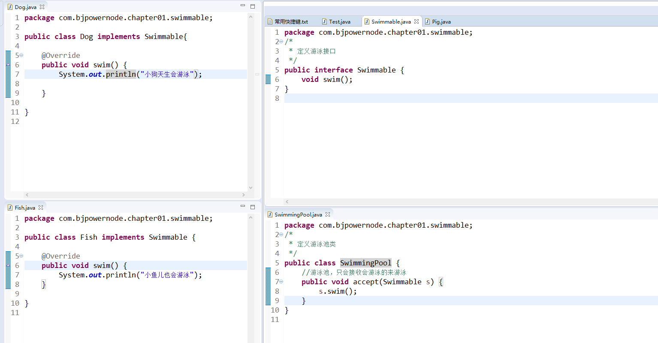This screenshot has height=343, width=658.
Task: Select the SwimmingPool.java tab
Action: pyautogui.click(x=298, y=214)
